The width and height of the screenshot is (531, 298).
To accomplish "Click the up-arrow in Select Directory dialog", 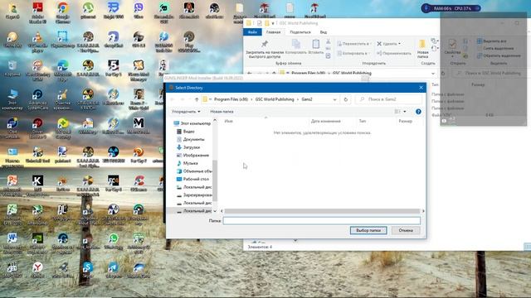I will (x=197, y=99).
